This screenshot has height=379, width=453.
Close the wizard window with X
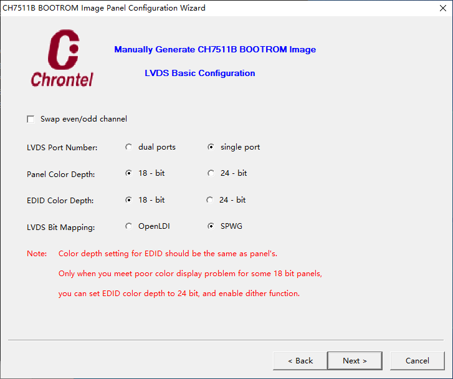point(443,8)
